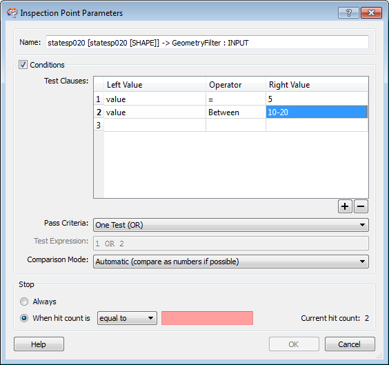Click the minus icon to remove clause

(361, 206)
